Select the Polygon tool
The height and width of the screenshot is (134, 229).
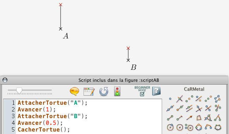[199, 118]
